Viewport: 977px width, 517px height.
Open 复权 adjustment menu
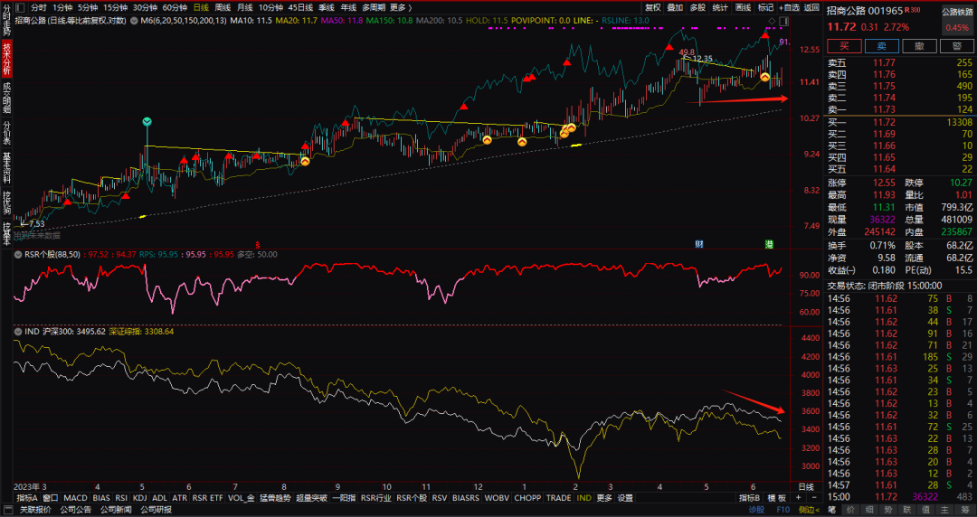click(652, 7)
